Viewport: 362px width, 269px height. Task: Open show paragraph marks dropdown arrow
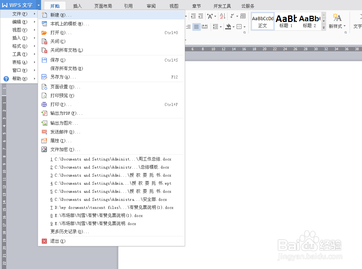coord(237,16)
